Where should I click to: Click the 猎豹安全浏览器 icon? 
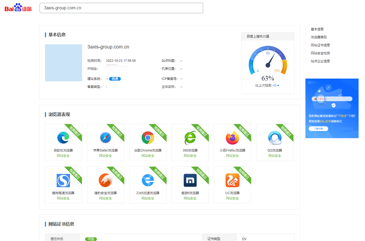(106, 180)
